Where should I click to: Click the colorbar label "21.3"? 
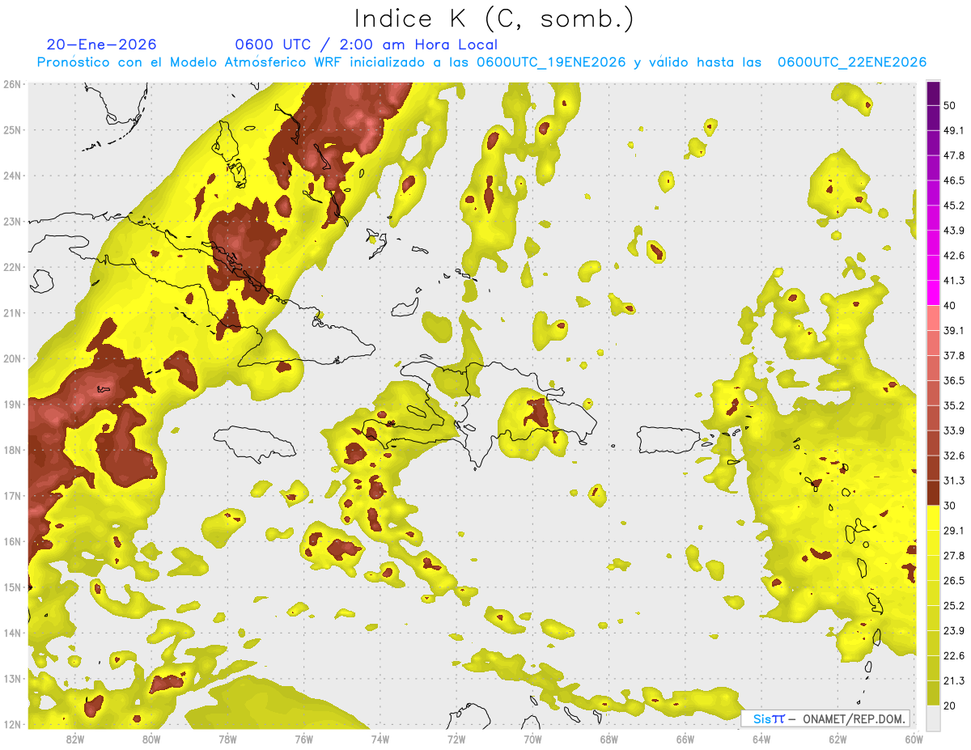point(953,681)
